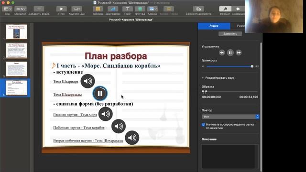This screenshot has width=306, height=172.
Task: Pause audio in the Управление controls
Action: [x=230, y=53]
